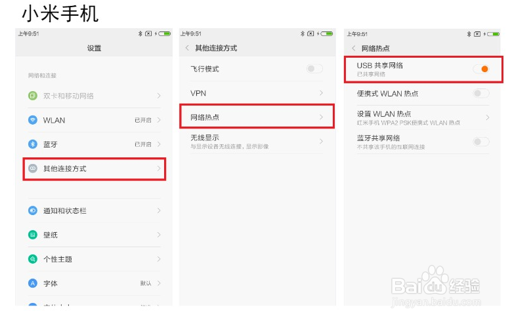Tap the 个性主题 theme icon
The image size is (510, 320).
33,259
